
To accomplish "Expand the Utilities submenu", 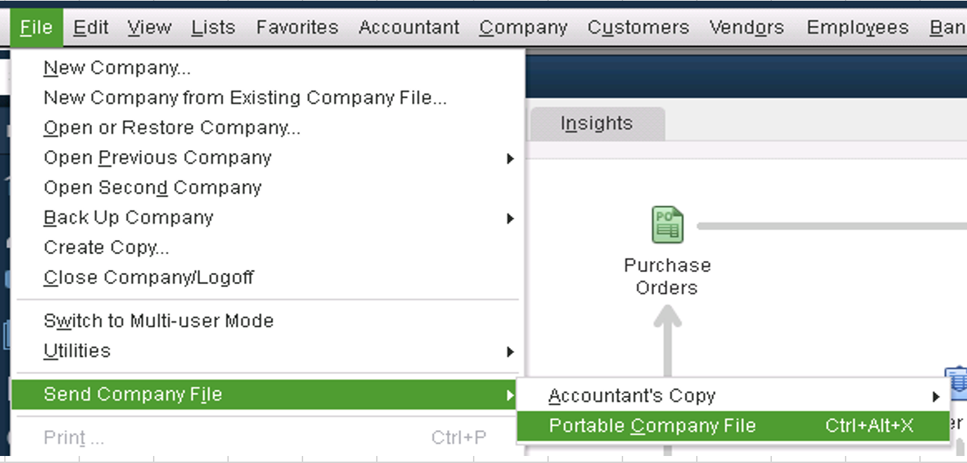I will pyautogui.click(x=77, y=351).
